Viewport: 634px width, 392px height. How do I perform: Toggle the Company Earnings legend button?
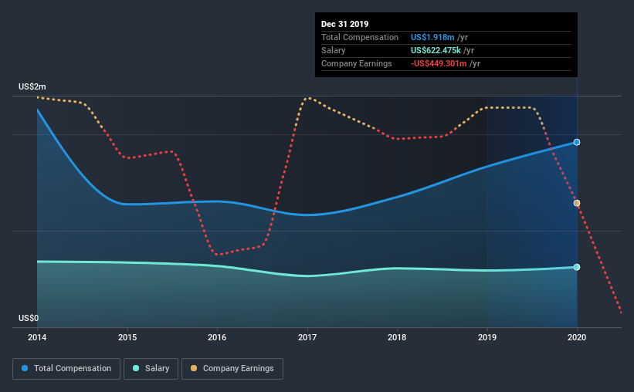[x=232, y=369]
